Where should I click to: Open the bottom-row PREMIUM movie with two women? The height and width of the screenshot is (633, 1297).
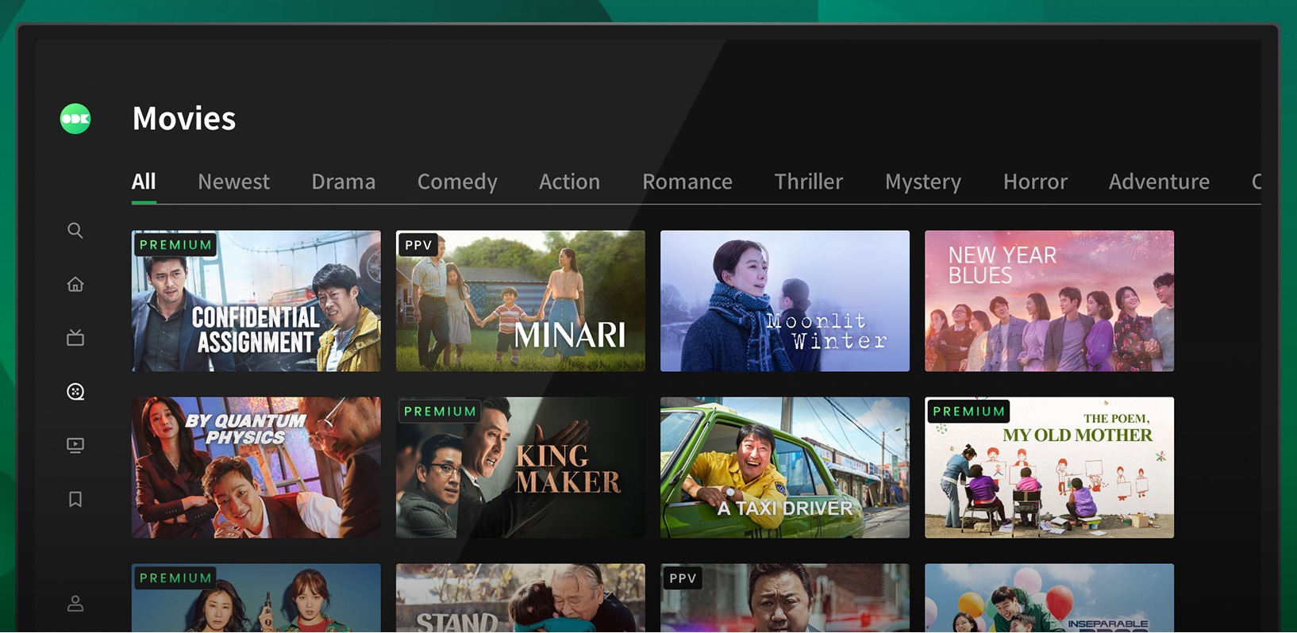click(x=256, y=598)
